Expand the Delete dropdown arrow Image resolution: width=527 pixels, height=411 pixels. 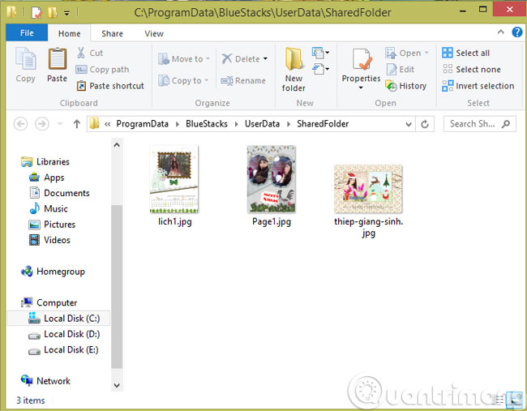[x=265, y=59]
